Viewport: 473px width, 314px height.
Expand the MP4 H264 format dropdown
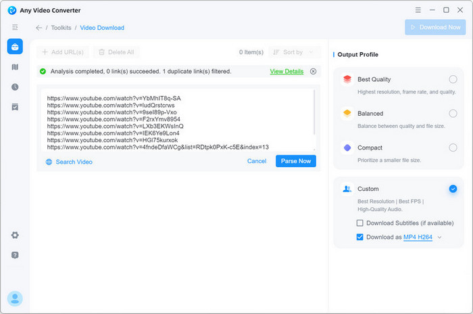[440, 238]
